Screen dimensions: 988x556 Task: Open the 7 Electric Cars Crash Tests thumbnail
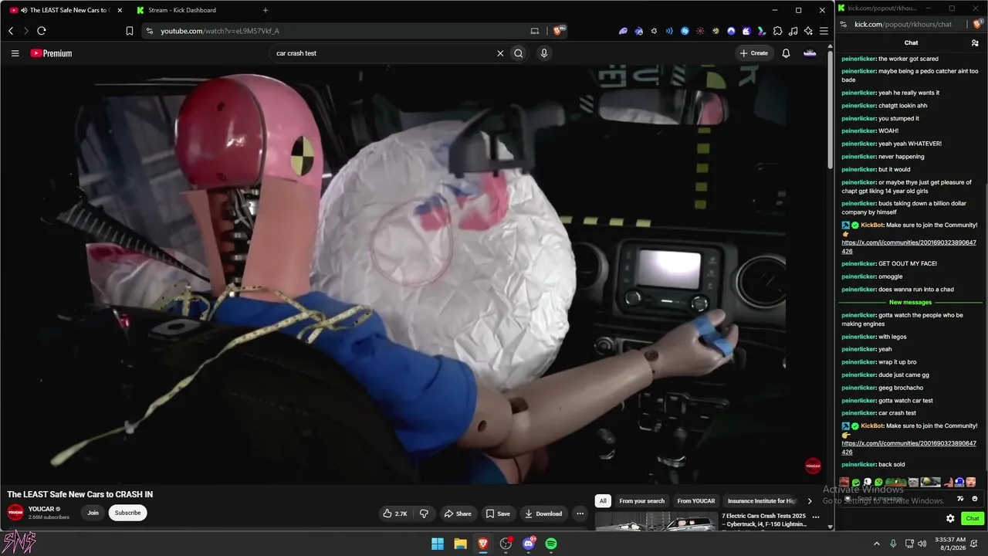[656, 521]
